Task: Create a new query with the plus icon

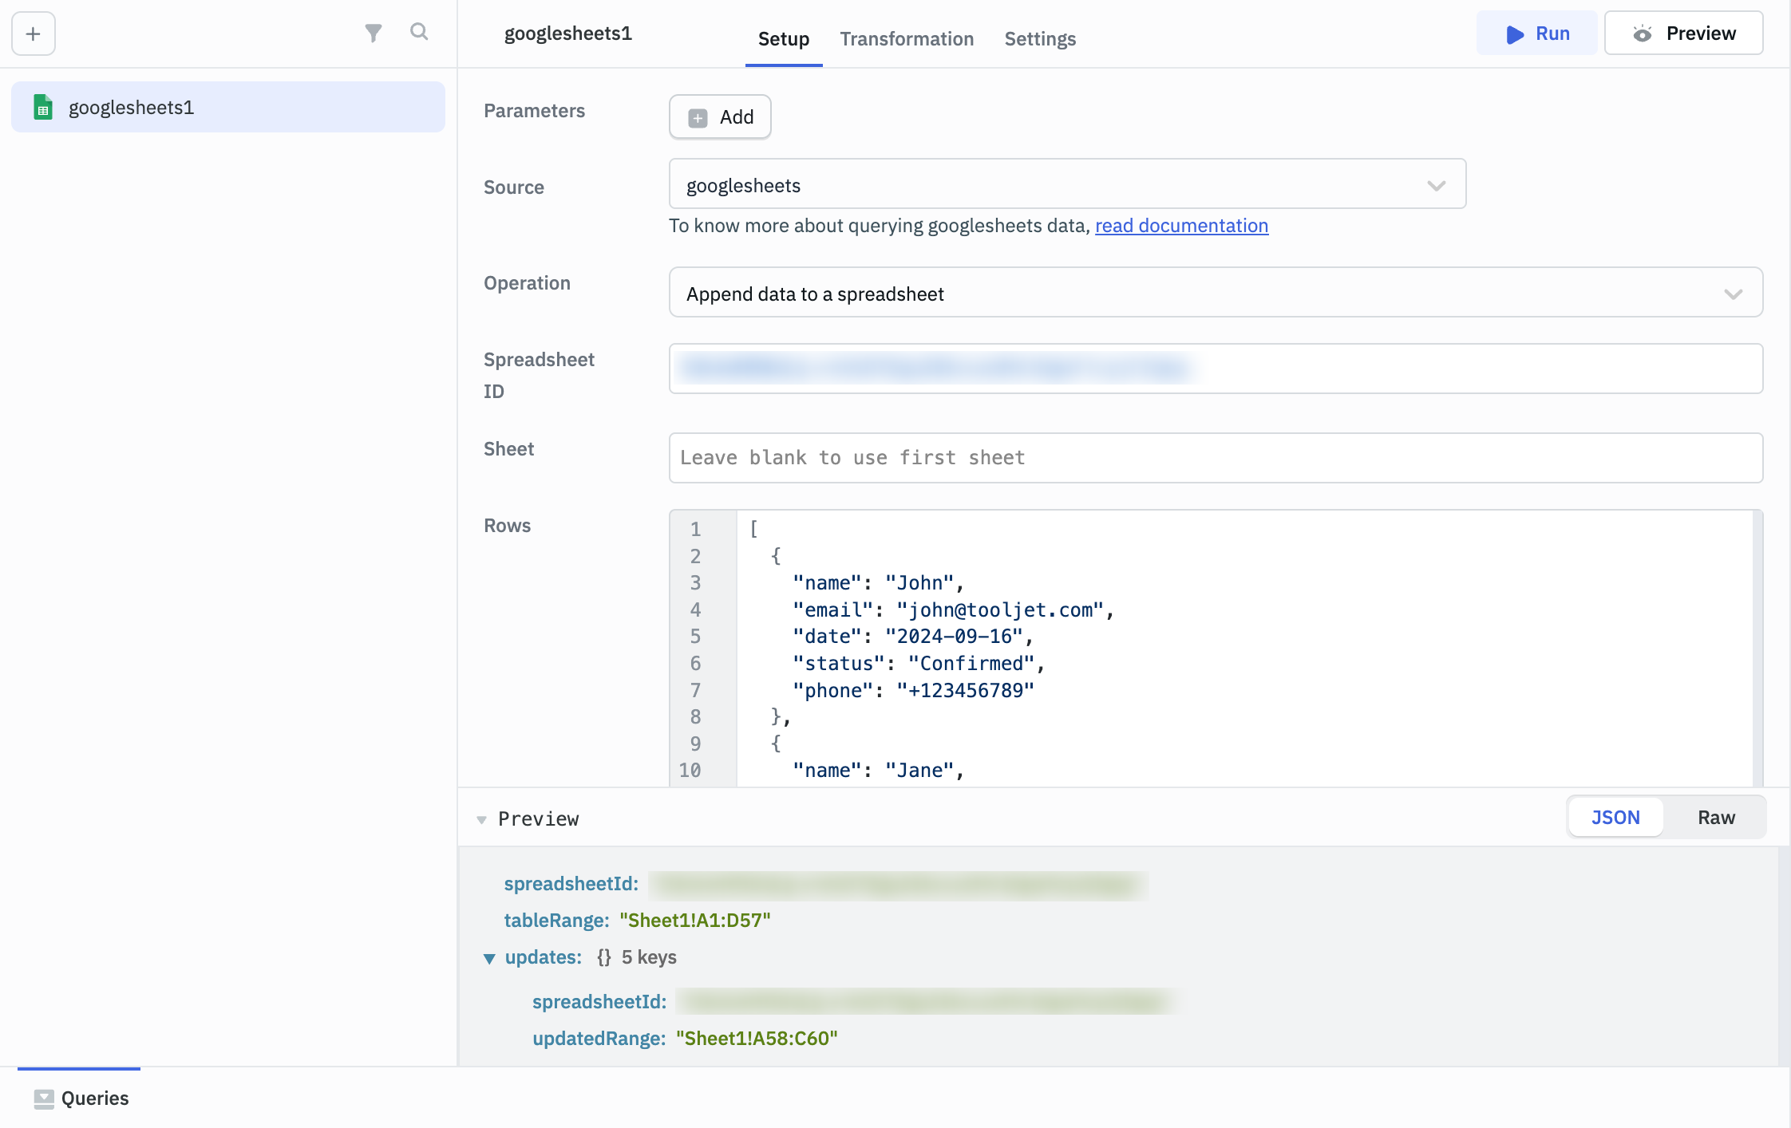Action: [x=33, y=34]
